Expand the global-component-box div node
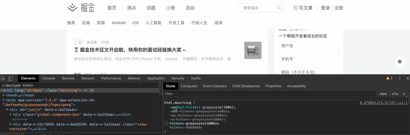The height and width of the screenshot is (135, 410). pos(11,114)
